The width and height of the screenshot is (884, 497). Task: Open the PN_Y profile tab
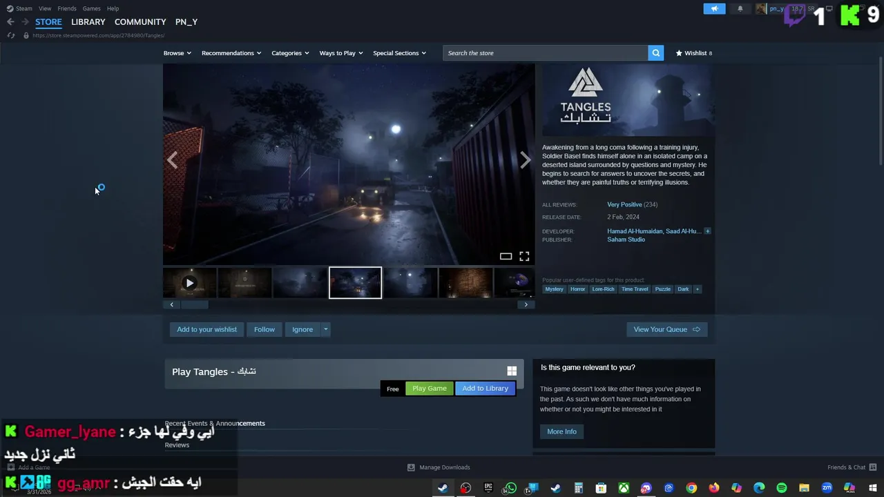pyautogui.click(x=186, y=22)
